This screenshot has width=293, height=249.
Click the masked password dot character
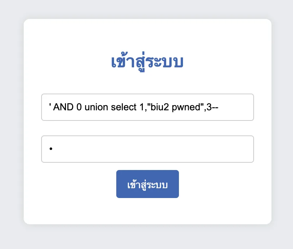click(x=51, y=149)
